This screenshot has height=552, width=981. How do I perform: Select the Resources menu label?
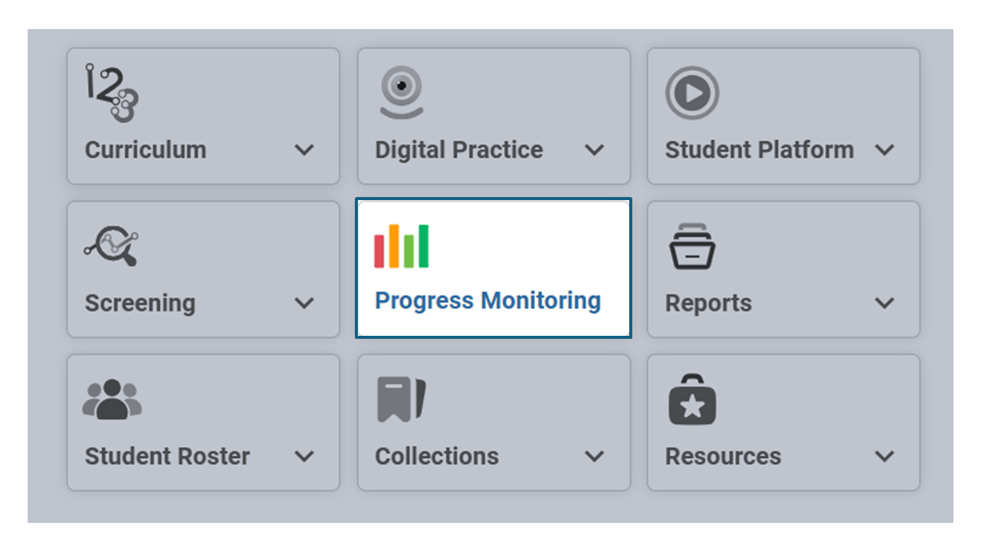[723, 456]
